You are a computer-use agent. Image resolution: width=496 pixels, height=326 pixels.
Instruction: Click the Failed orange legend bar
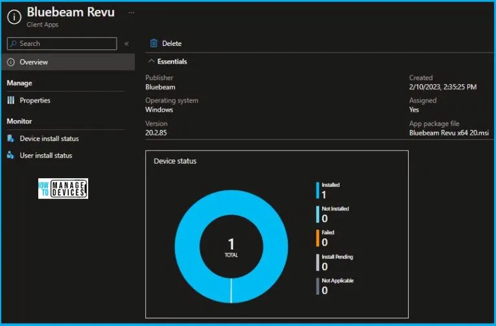(318, 238)
